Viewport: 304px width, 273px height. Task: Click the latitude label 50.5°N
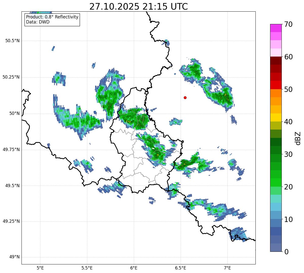(12, 41)
